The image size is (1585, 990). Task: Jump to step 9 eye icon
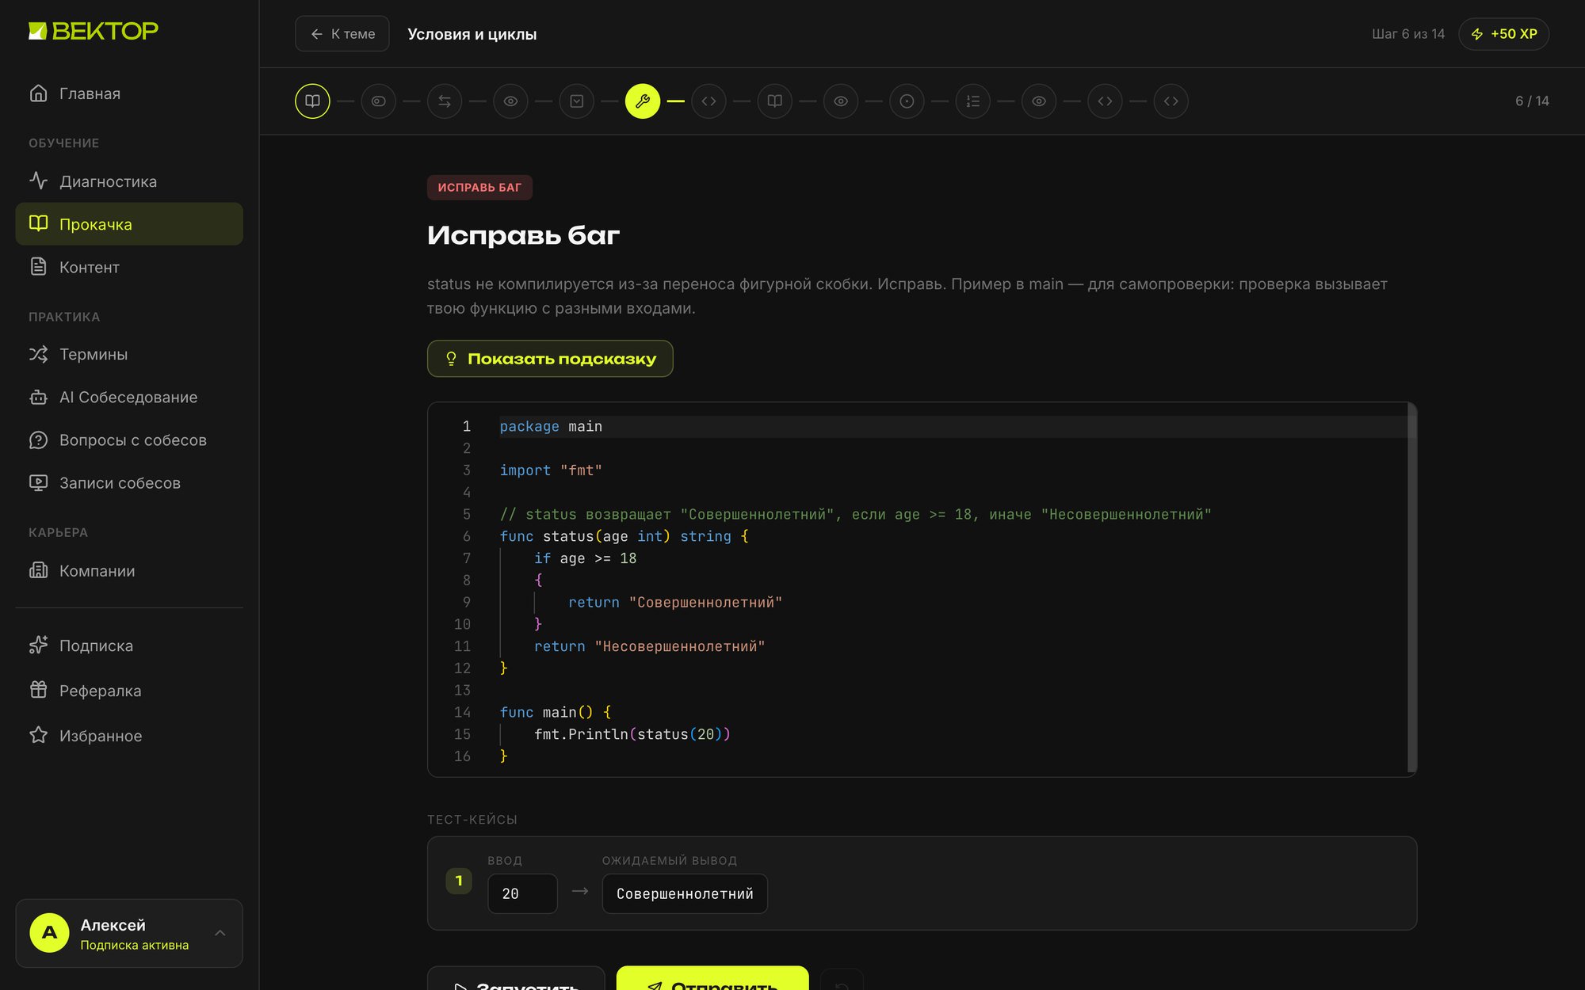(841, 101)
